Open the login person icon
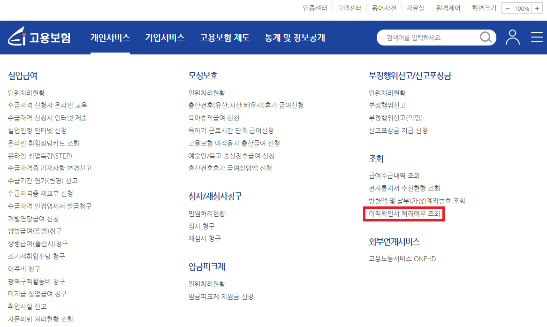547x327 pixels. [x=513, y=38]
